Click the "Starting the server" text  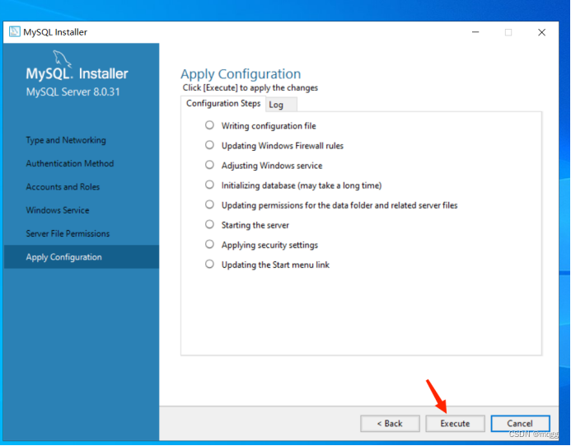(x=255, y=225)
